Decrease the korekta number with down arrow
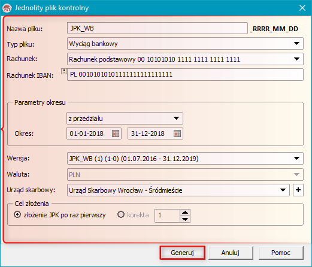 coord(185,219)
